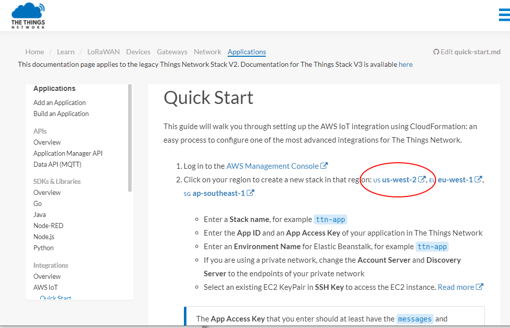Go to Home breadcrumb
510x328 pixels.
pyautogui.click(x=35, y=52)
